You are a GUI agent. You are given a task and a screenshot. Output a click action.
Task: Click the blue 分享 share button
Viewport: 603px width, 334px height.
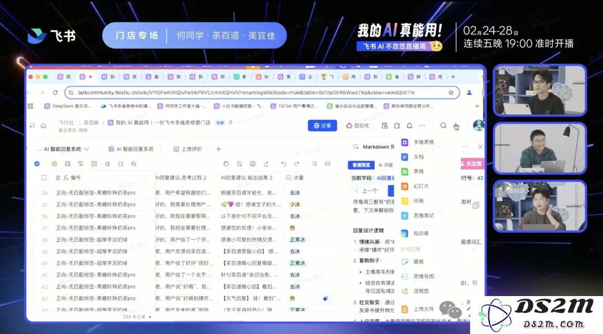pos(322,125)
